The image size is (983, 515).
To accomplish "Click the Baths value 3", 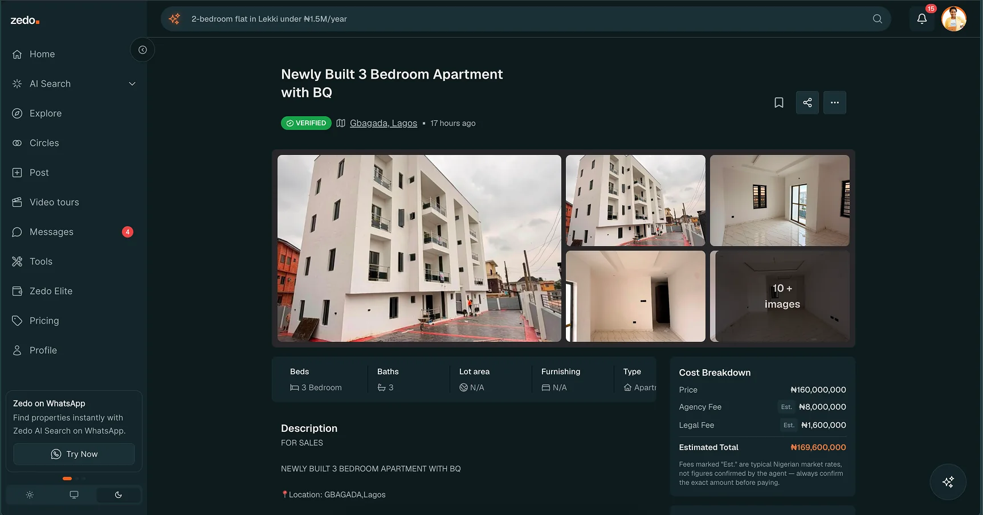I will [385, 387].
